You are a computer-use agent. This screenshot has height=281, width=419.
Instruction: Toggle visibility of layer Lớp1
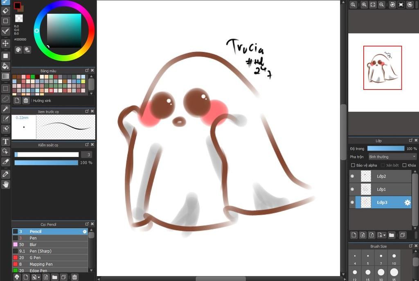click(352, 189)
